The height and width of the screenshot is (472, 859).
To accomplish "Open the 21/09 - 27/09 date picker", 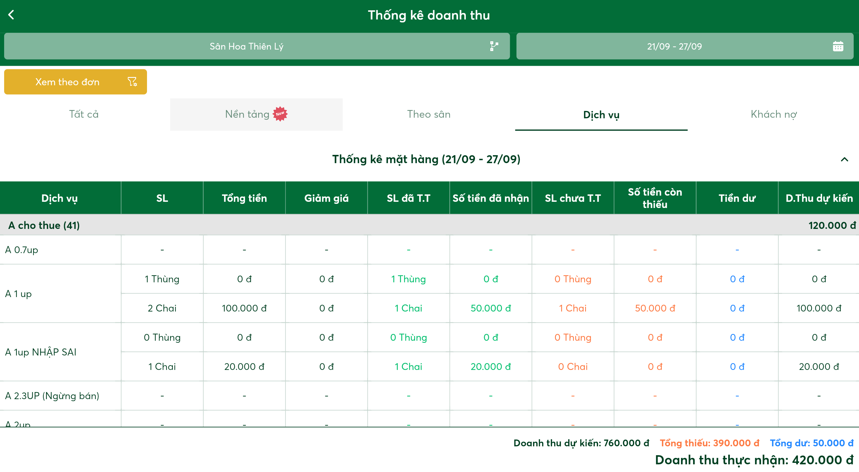I will click(685, 46).
